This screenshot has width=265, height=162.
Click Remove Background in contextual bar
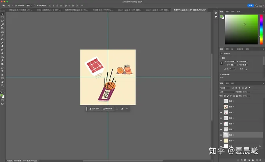point(107,109)
